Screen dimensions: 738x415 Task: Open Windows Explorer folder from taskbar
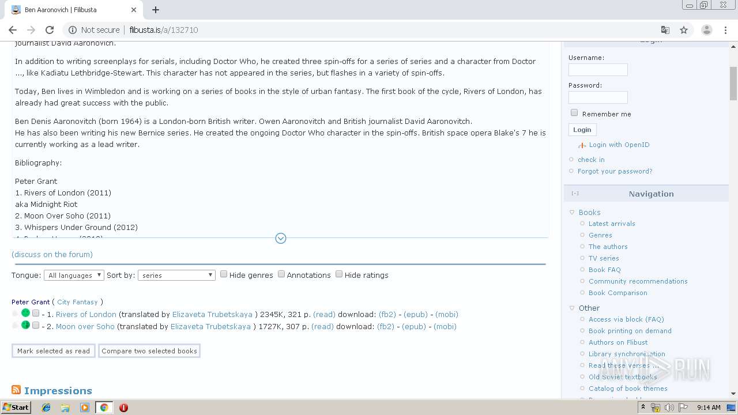[65, 408]
